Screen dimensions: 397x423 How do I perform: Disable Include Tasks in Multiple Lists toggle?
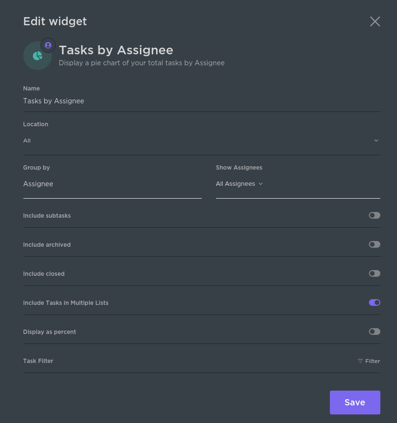pyautogui.click(x=374, y=302)
